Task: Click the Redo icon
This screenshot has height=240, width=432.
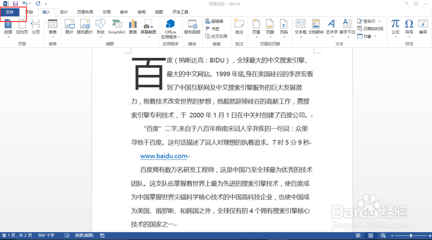Action: 38,3
